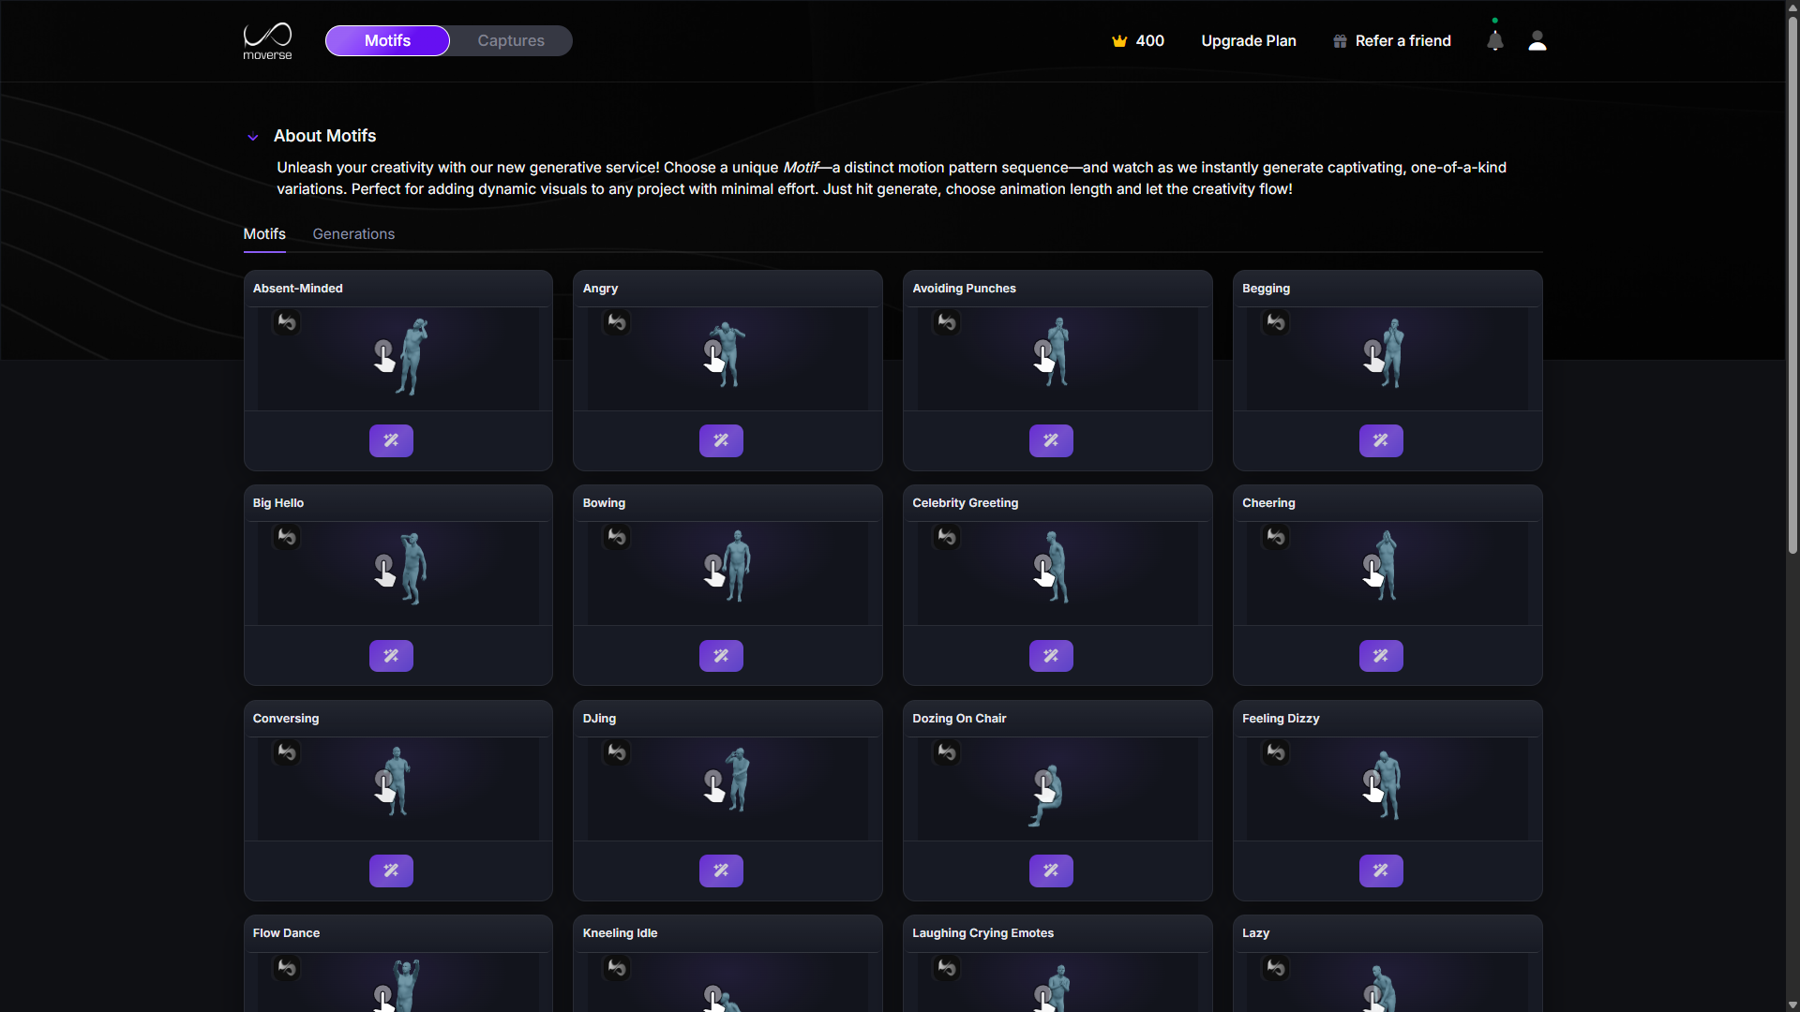Generate a Dozing On Chair variation

tap(1051, 871)
